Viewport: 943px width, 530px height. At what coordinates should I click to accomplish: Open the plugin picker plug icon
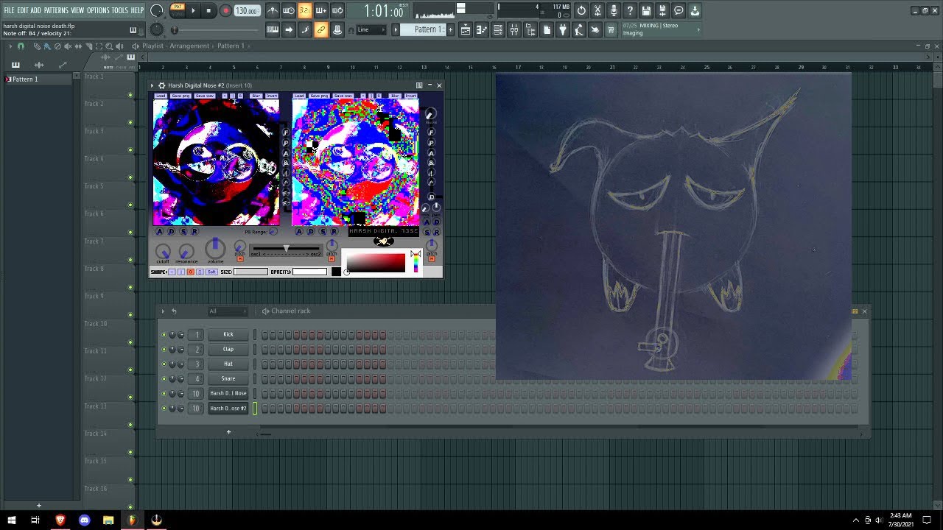coord(563,30)
